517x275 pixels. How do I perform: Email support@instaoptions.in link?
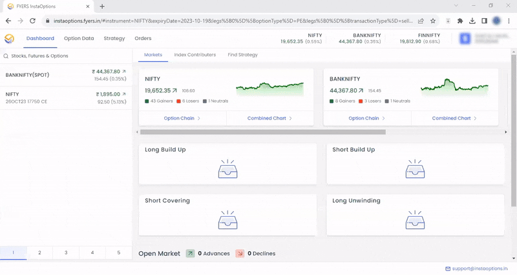click(480, 269)
